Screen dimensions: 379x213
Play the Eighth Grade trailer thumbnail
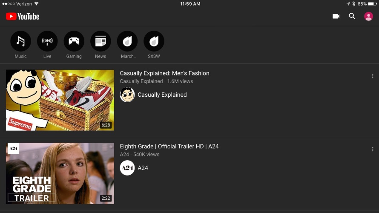point(60,173)
